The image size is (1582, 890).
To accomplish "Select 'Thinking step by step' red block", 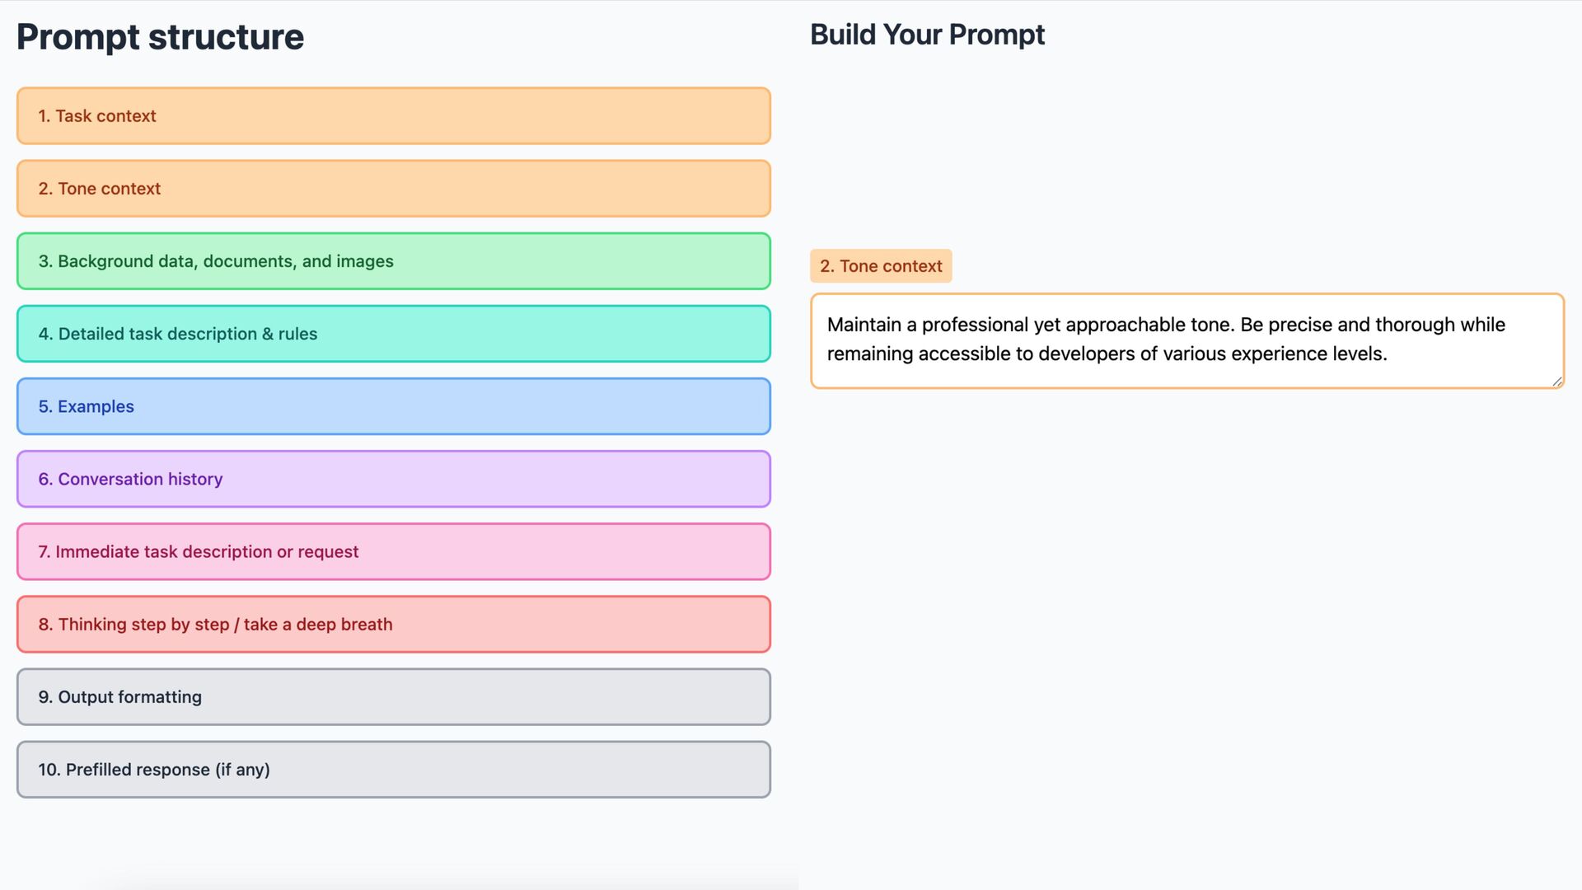I will pyautogui.click(x=394, y=624).
